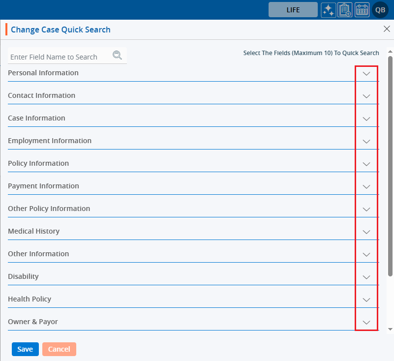Screen dimensions: 394x361
Task: Expand the Contact Information section
Action: (x=366, y=96)
